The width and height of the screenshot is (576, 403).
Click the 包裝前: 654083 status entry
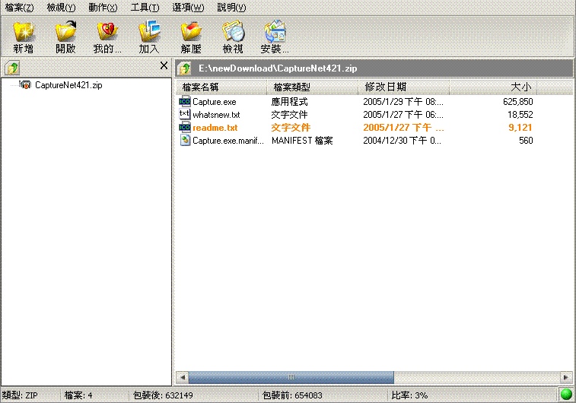[292, 395]
